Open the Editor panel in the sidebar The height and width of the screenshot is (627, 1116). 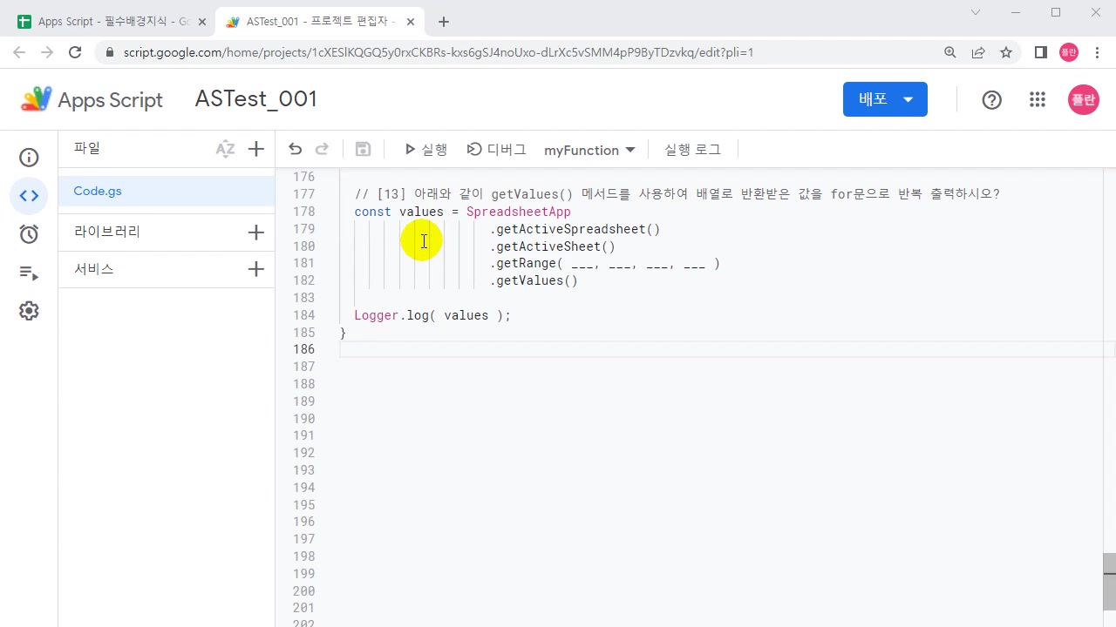click(29, 195)
